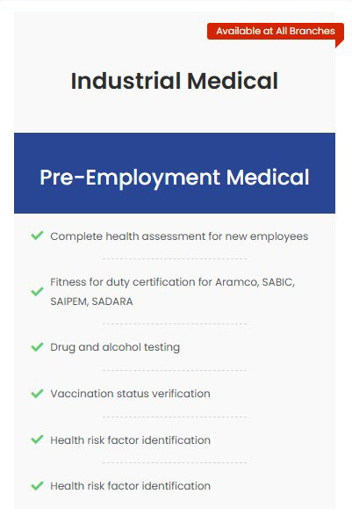Click dashed divider below Complete health assessment
The width and height of the screenshot is (352, 523).
tap(175, 258)
